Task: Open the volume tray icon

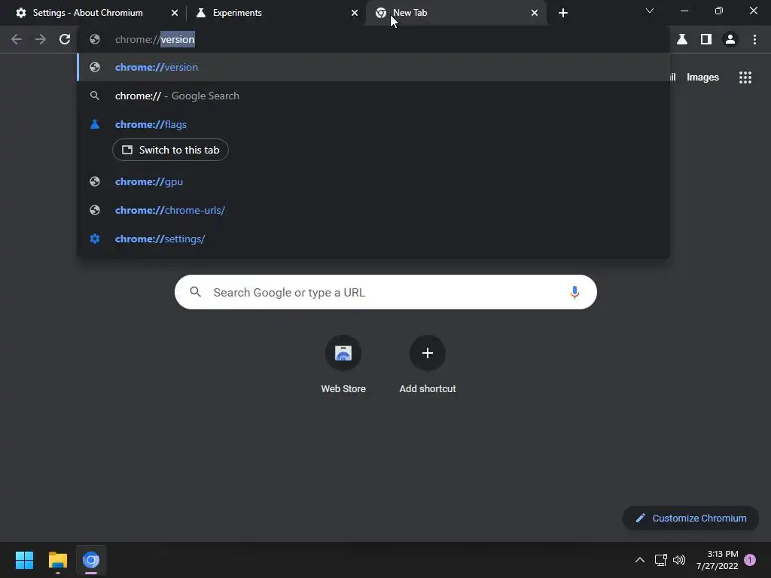Action: click(x=679, y=560)
